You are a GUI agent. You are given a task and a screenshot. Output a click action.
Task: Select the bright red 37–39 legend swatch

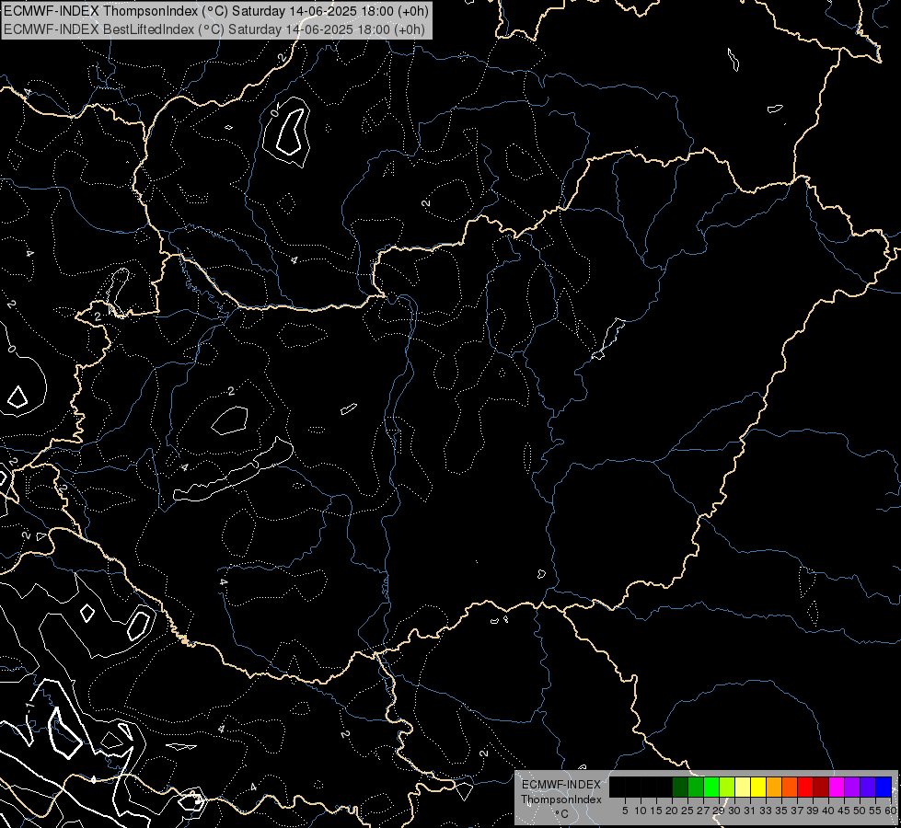pos(805,787)
